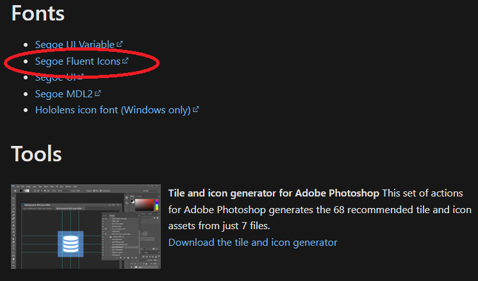Click Download the tile and icon generator

tap(252, 243)
